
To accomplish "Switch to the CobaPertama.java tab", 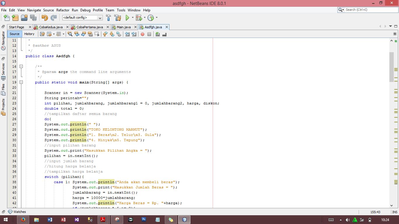I will point(90,27).
